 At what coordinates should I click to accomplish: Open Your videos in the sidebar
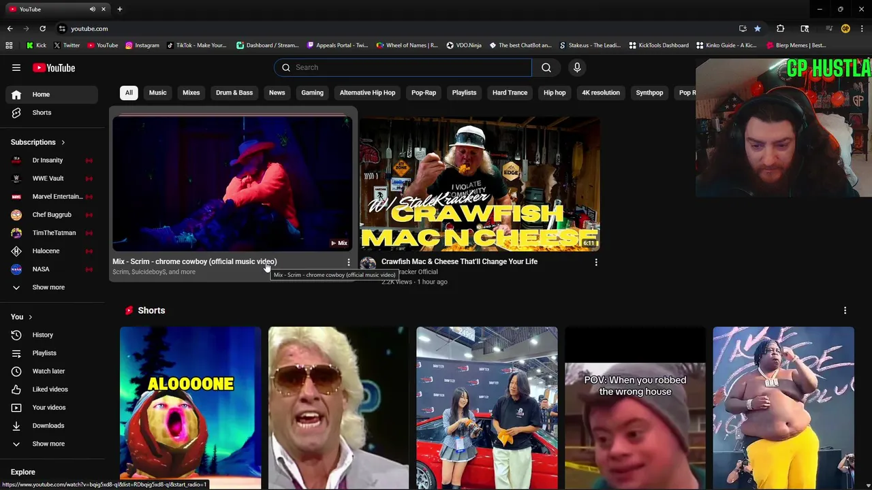(52, 408)
